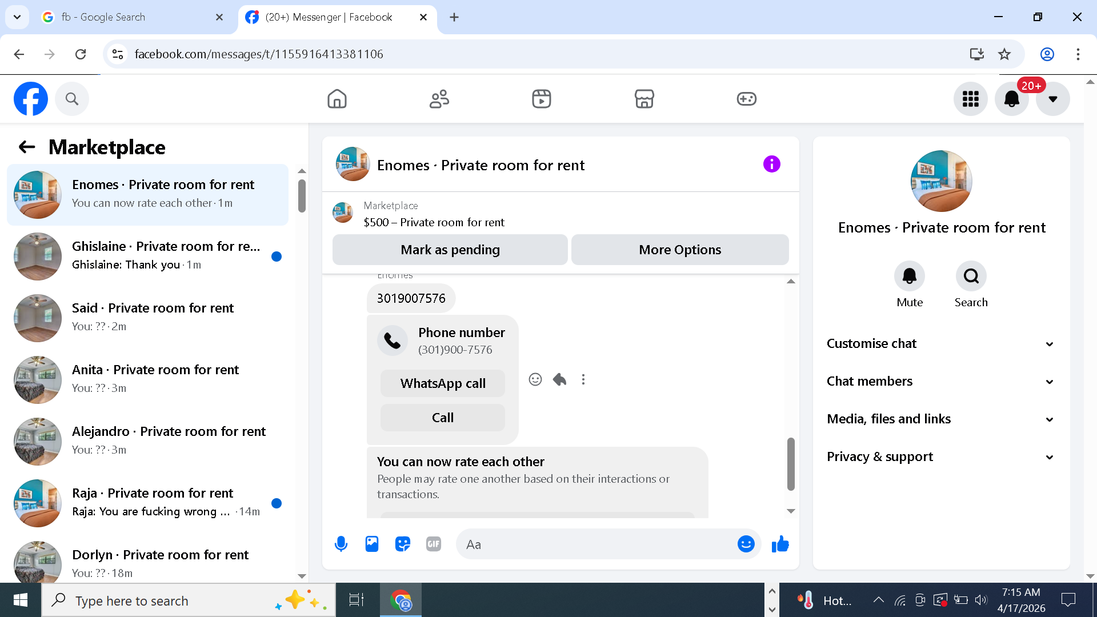Click the WhatsApp call button
This screenshot has width=1097, height=617.
click(x=443, y=383)
